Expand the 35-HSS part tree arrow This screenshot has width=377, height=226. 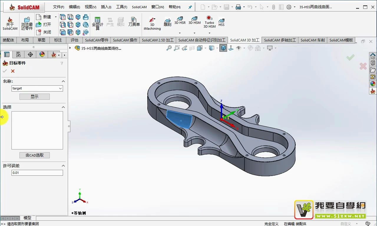pyautogui.click(x=70, y=48)
